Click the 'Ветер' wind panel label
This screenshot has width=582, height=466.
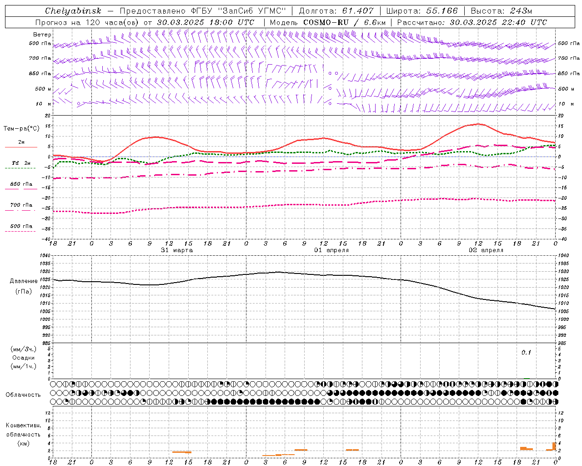(x=42, y=35)
